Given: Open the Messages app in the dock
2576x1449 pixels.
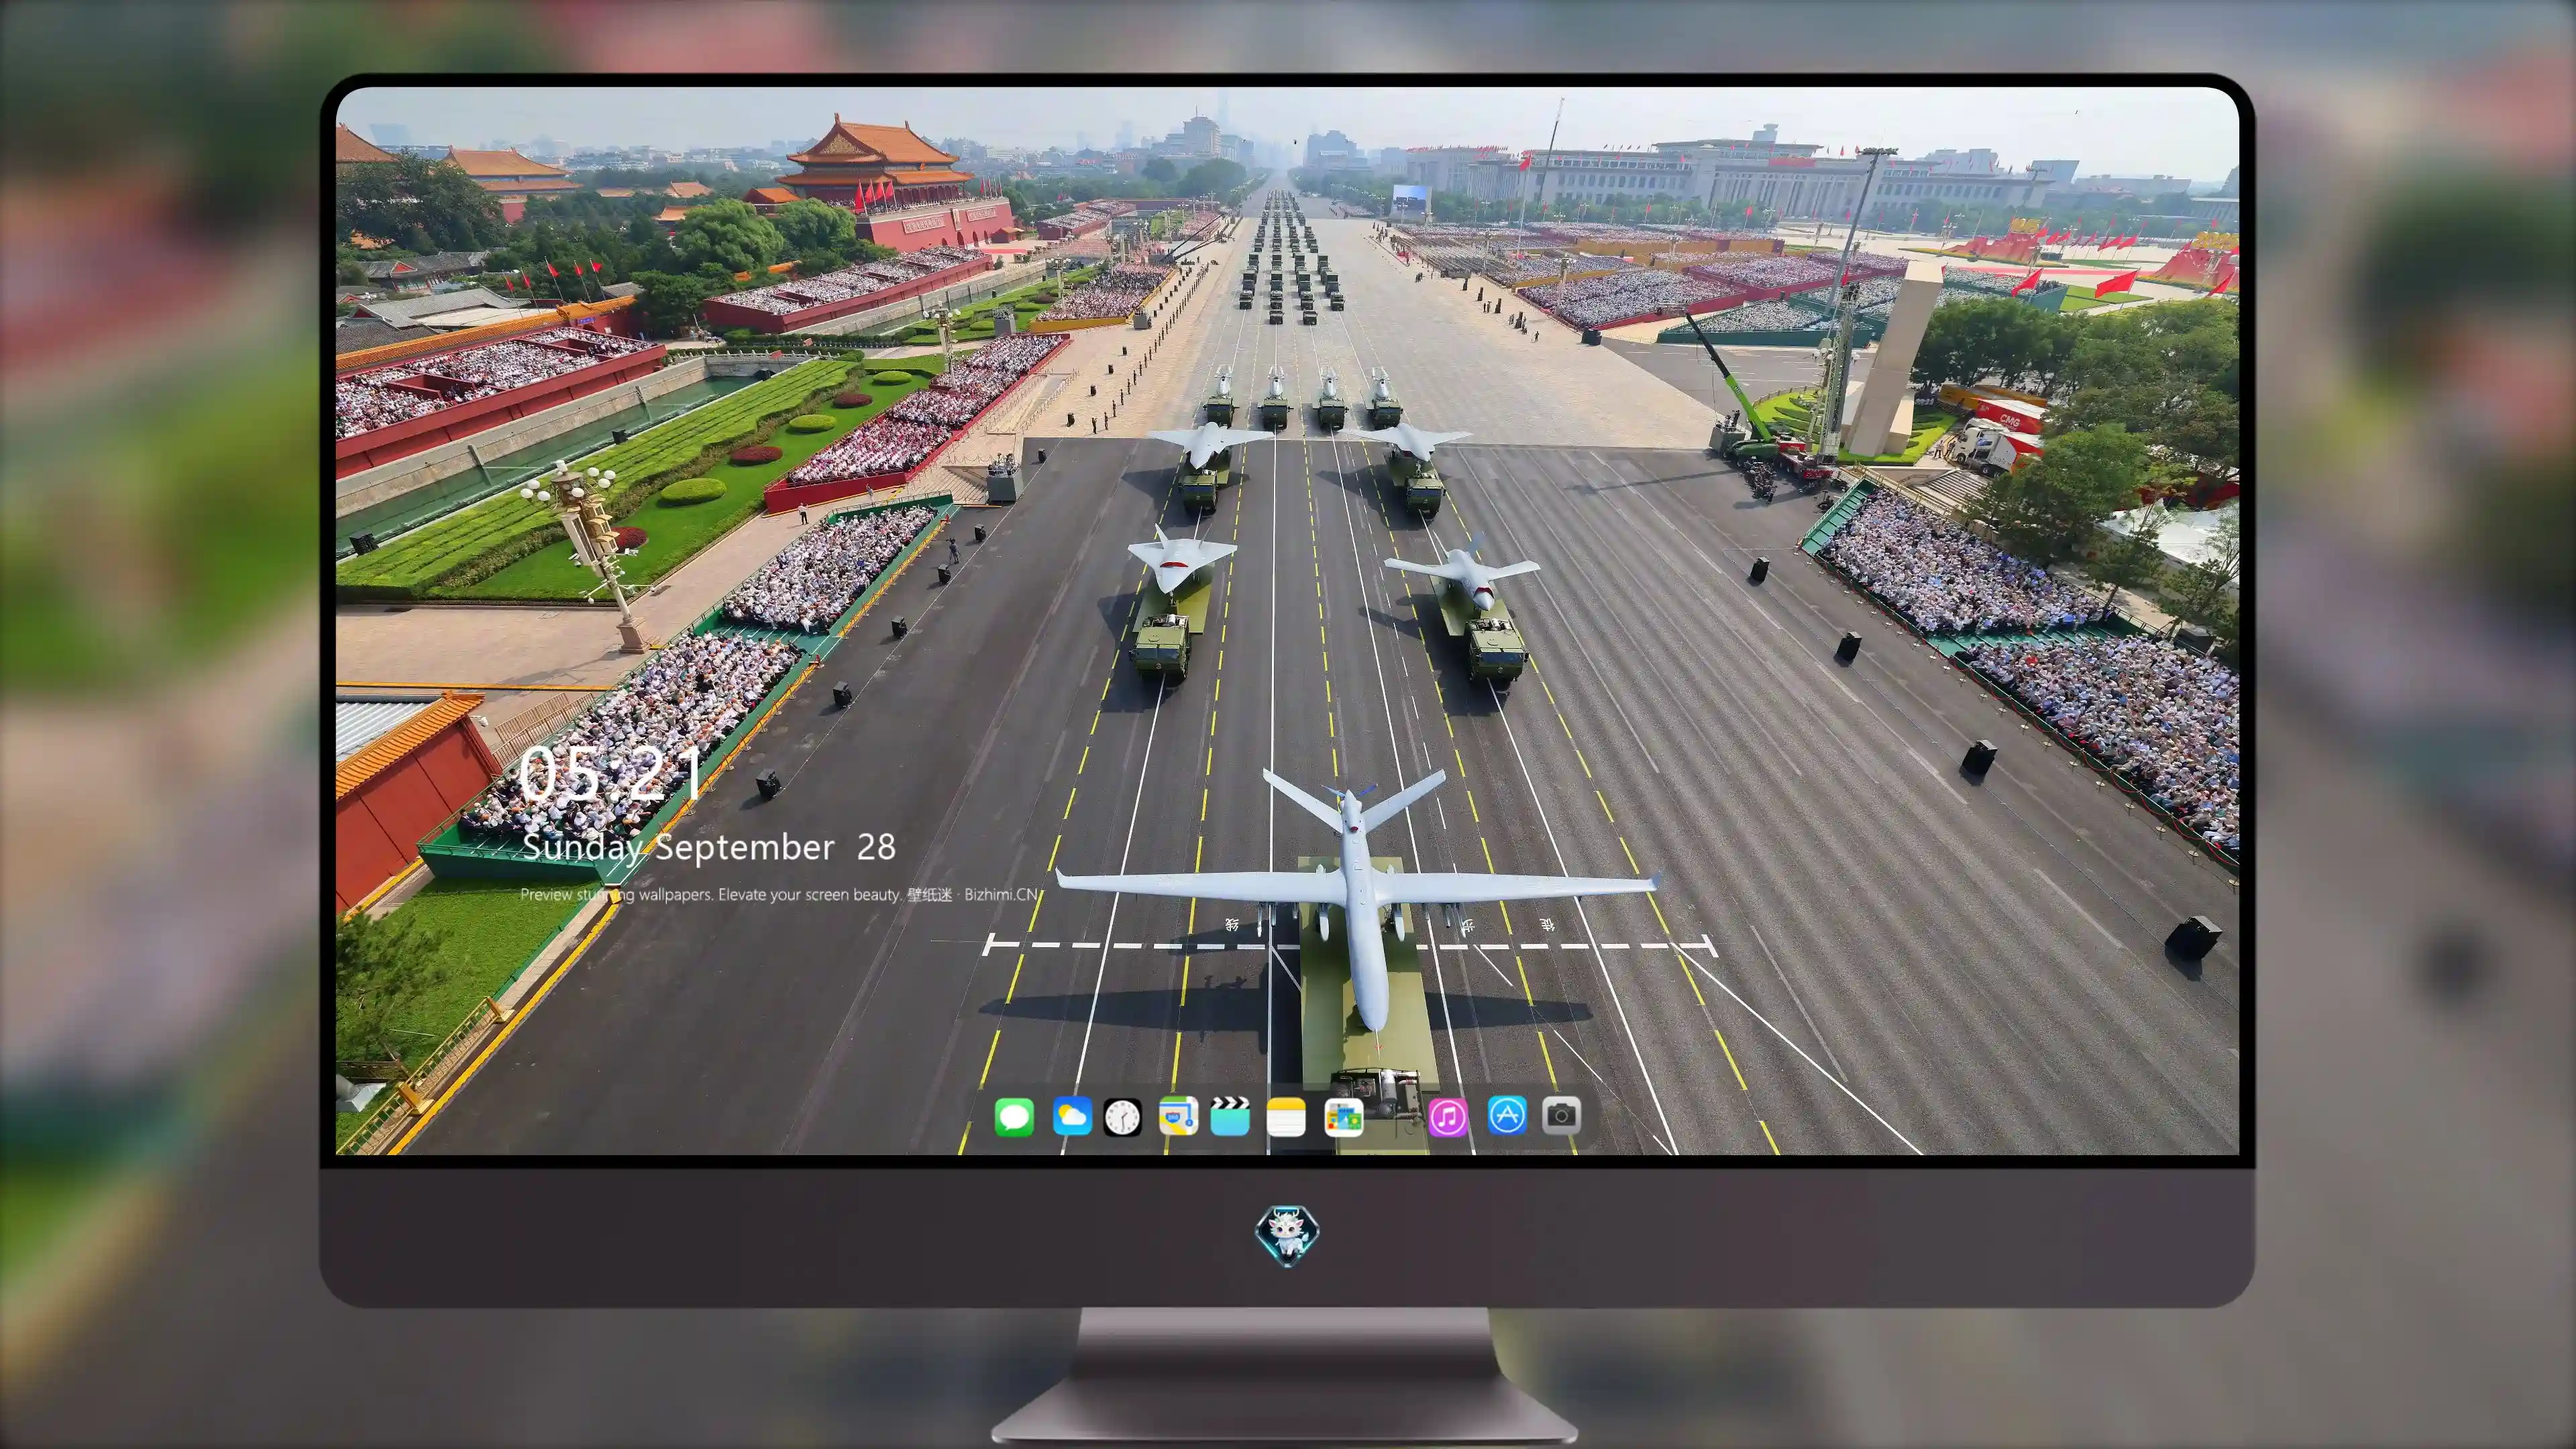Looking at the screenshot, I should coord(1014,1116).
